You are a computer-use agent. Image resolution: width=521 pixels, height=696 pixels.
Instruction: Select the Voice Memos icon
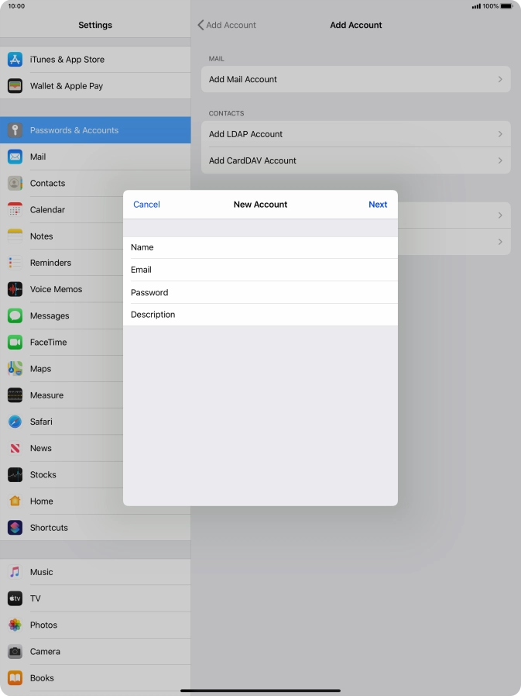point(15,289)
